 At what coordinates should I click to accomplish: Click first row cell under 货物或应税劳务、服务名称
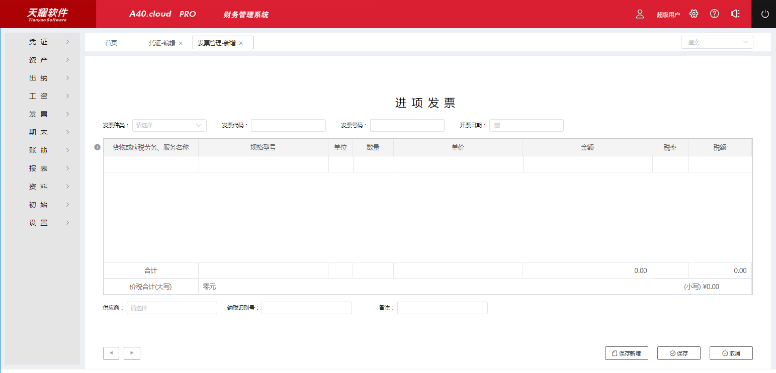(x=151, y=164)
